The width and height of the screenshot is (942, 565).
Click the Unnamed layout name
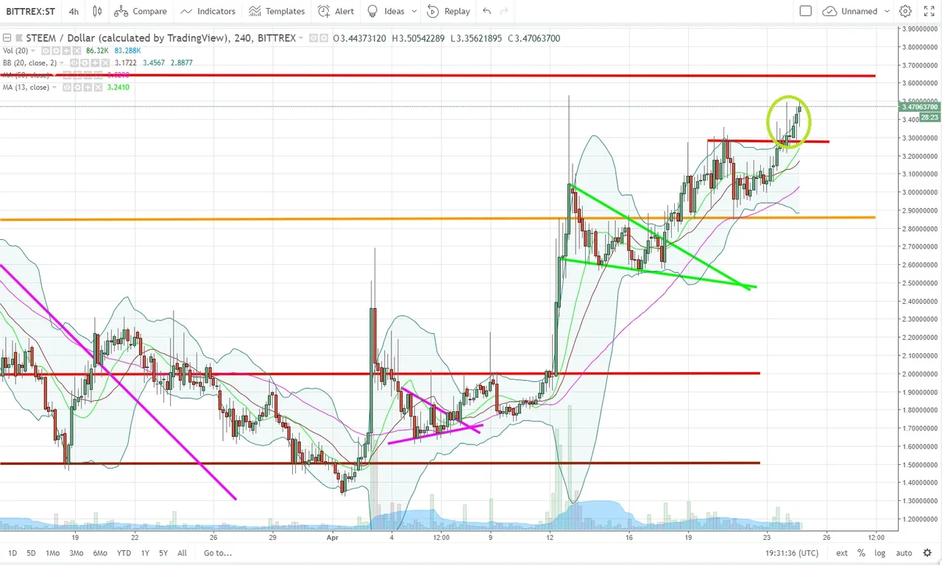(860, 11)
